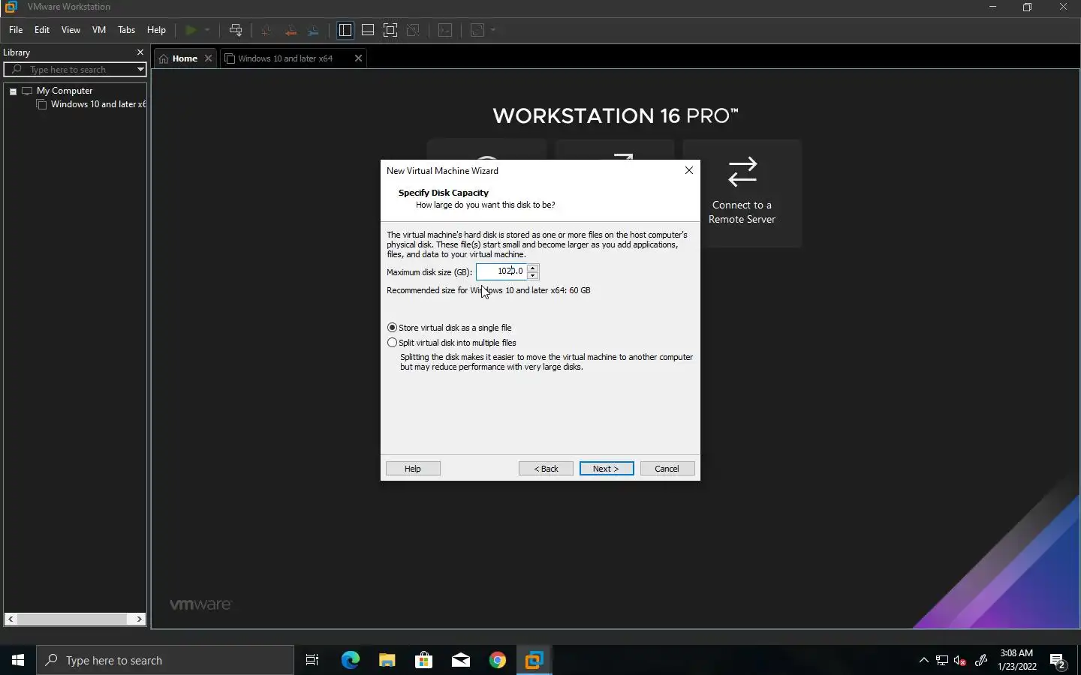Open the Library search filter dropdown arrow
Viewport: 1081px width, 675px height.
pos(140,70)
